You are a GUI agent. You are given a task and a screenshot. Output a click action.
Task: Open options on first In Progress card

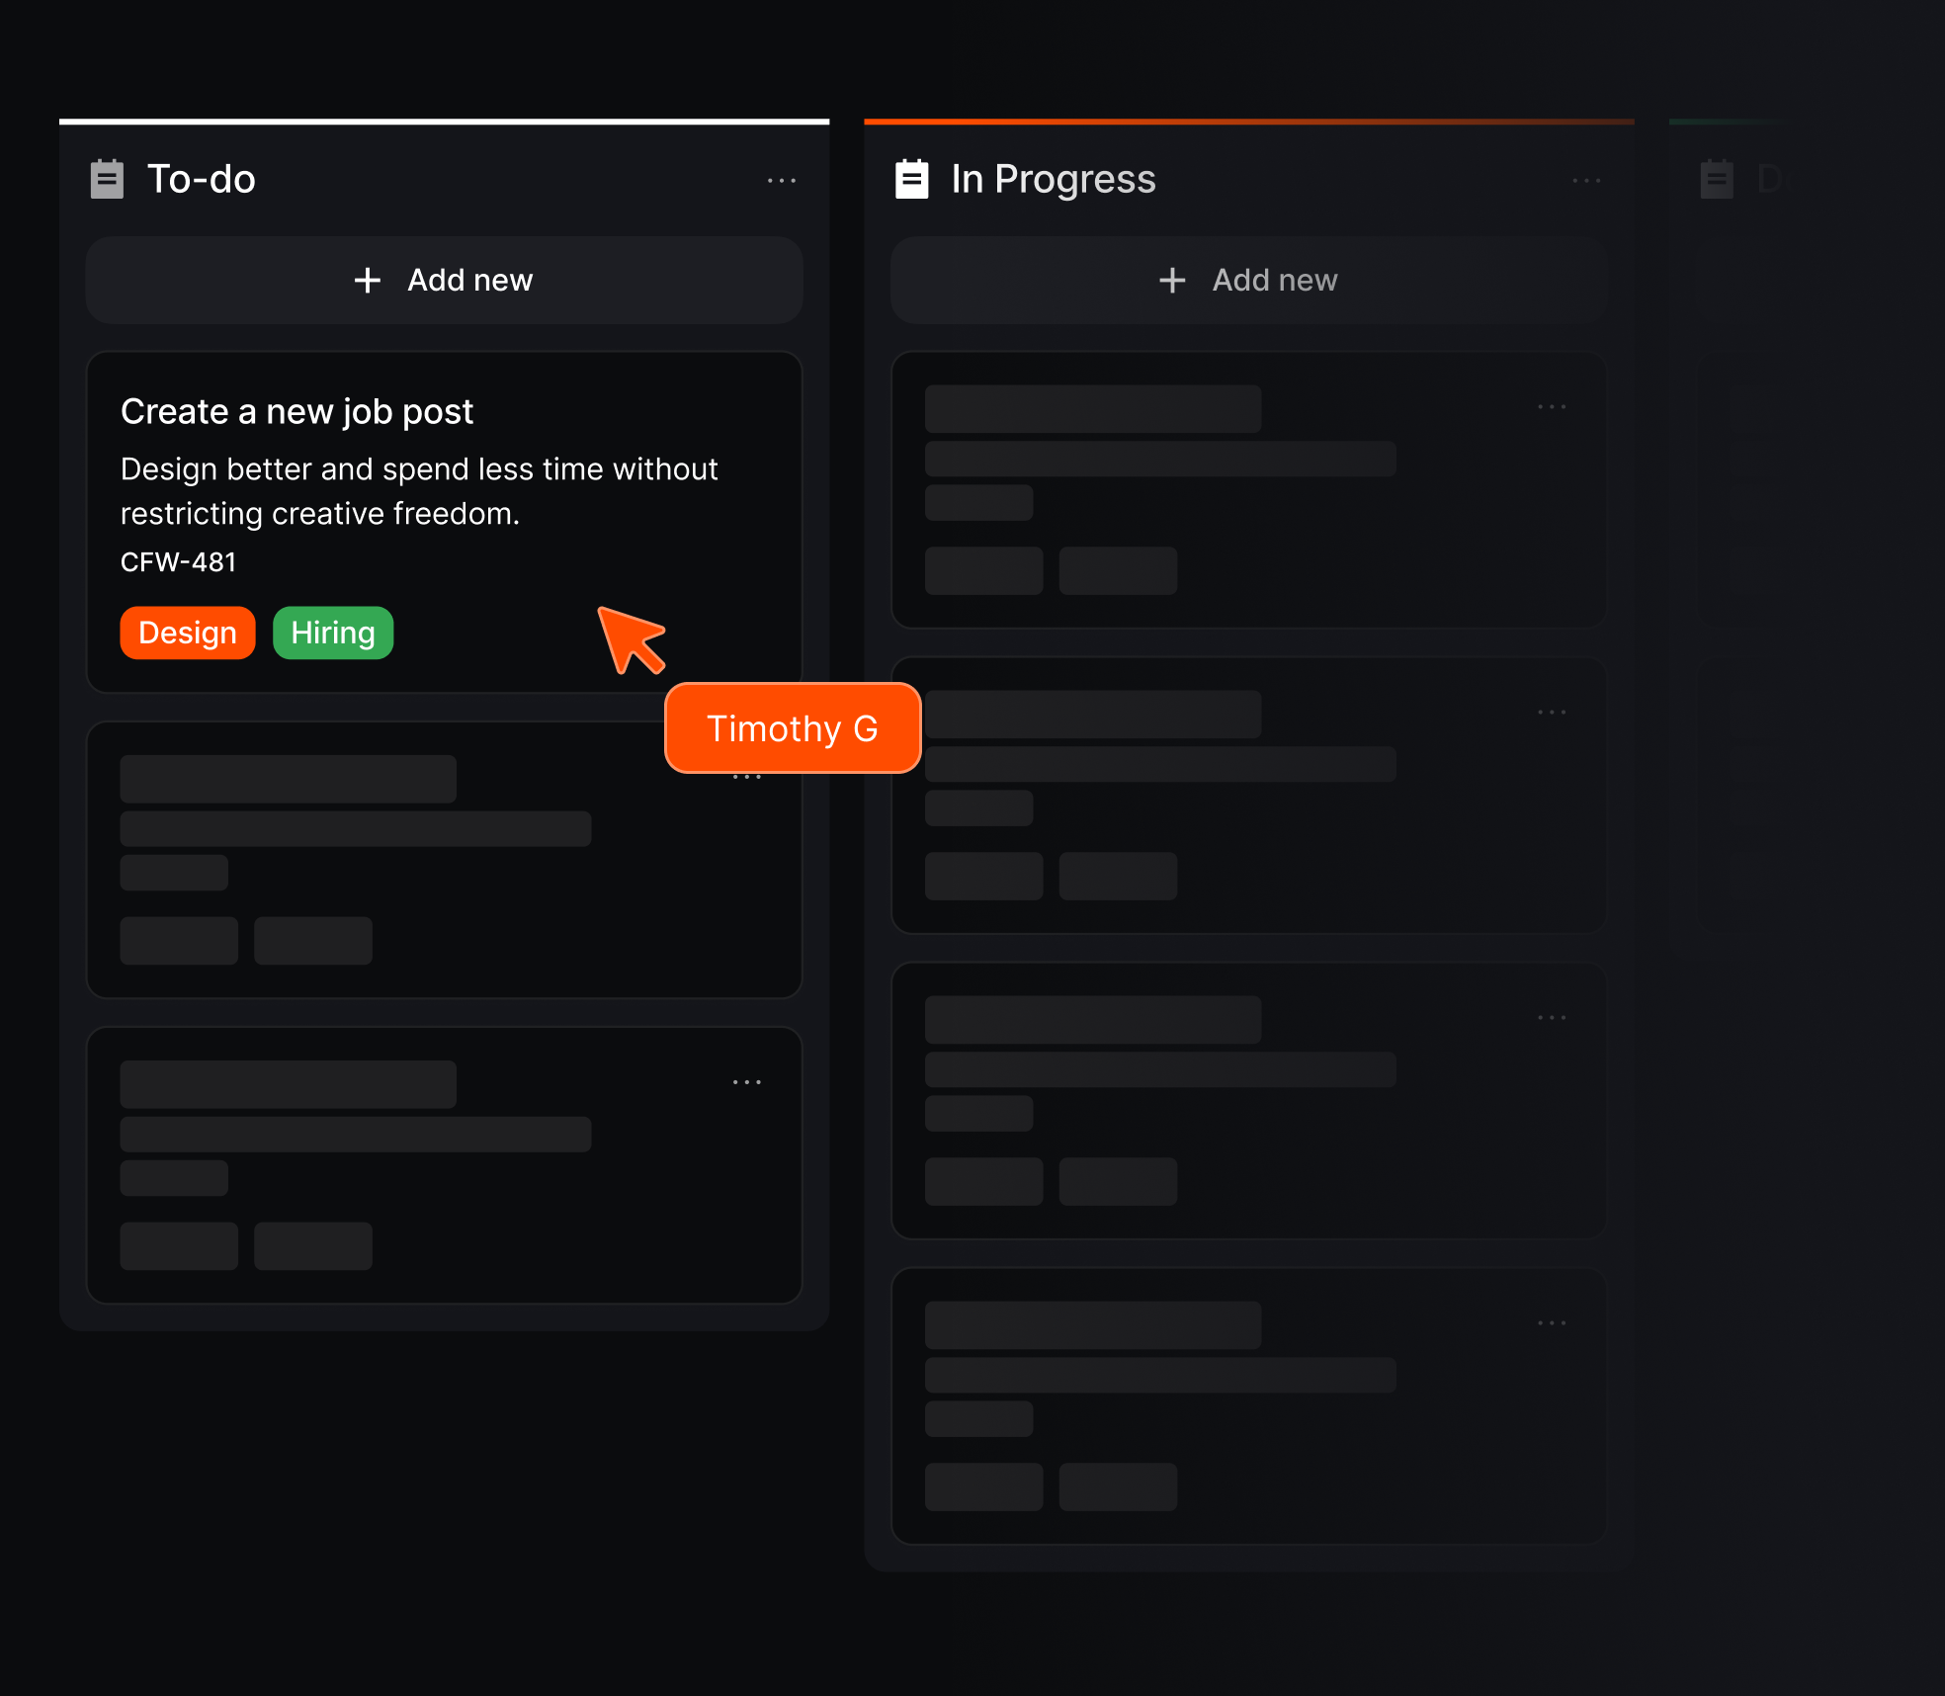click(1552, 407)
